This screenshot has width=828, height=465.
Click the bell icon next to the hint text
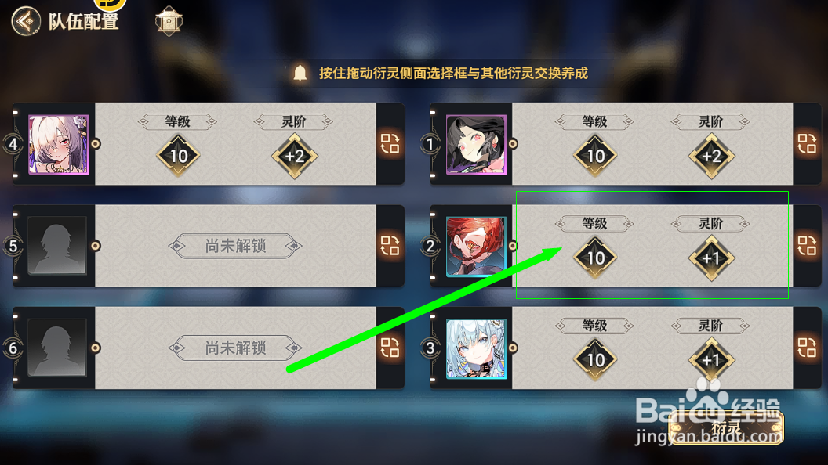tap(300, 73)
